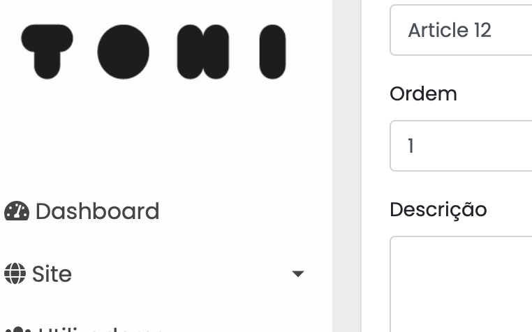Open the Dashboard menu item
The height and width of the screenshot is (332, 532).
(x=97, y=211)
